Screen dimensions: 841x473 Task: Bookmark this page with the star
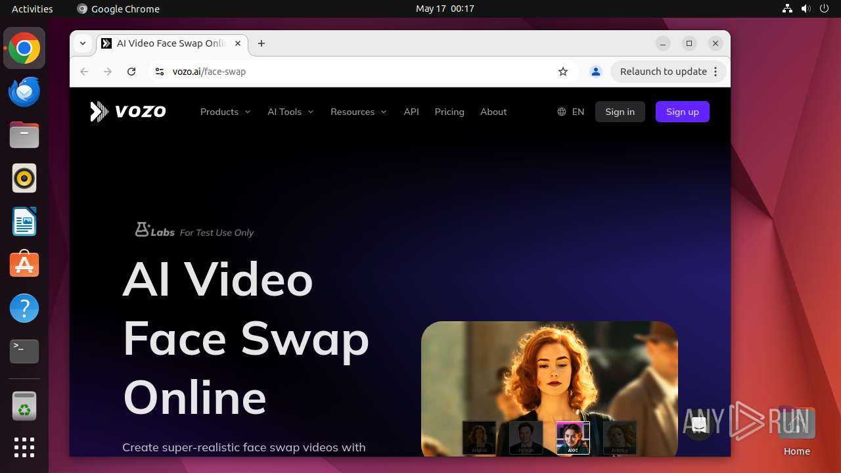(563, 72)
